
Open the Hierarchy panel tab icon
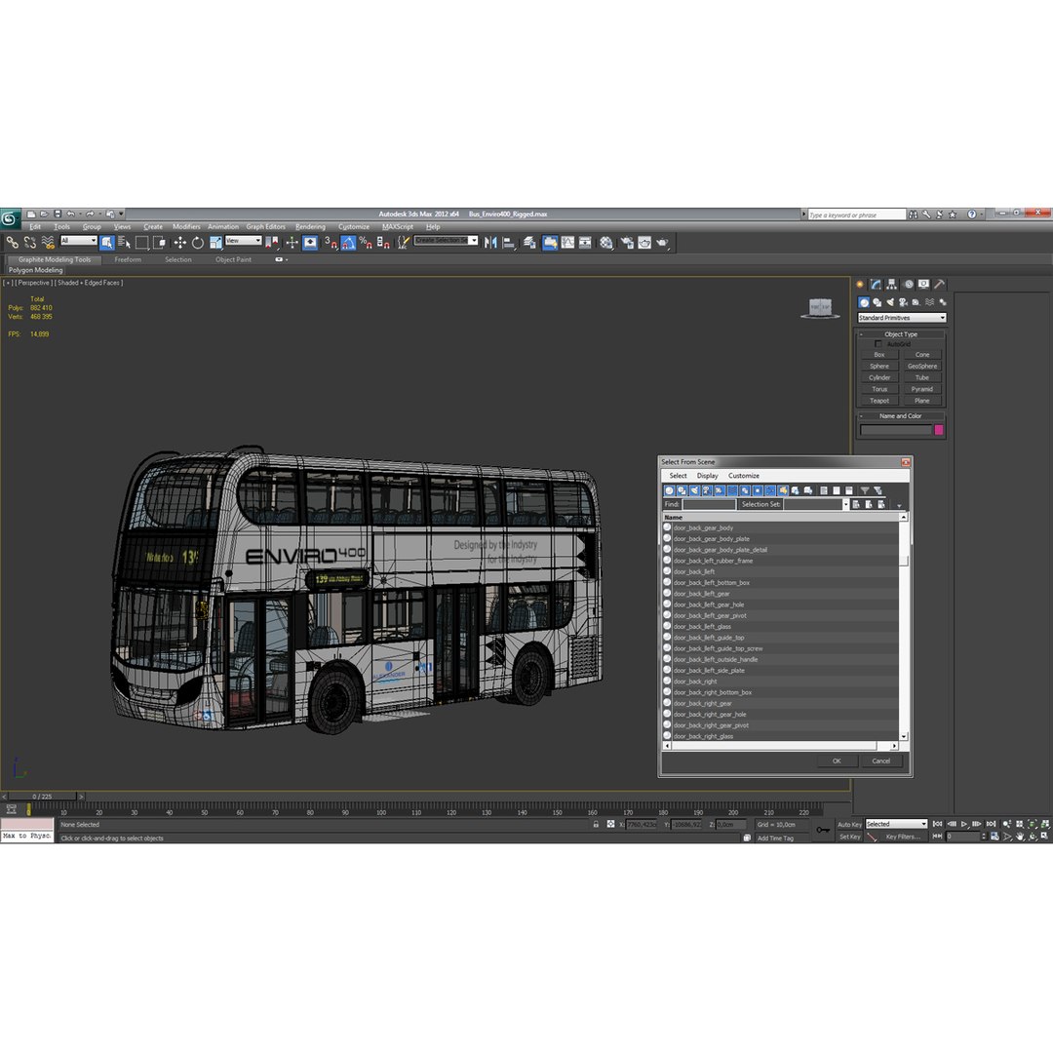(892, 284)
